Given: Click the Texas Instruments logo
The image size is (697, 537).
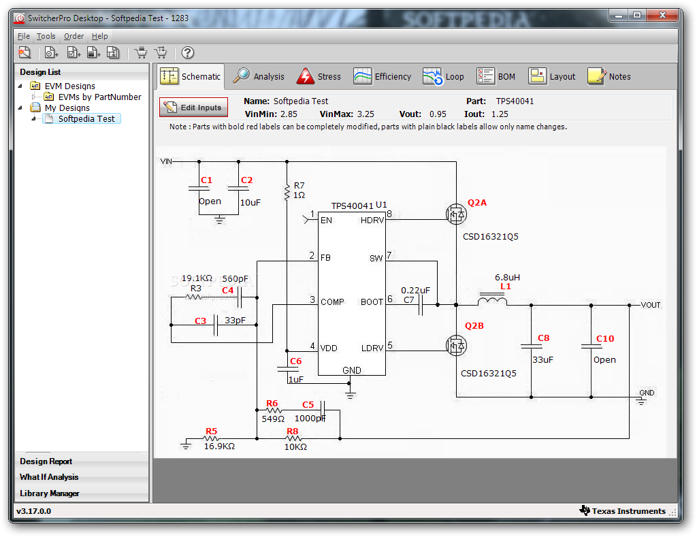Looking at the screenshot, I should [x=585, y=510].
